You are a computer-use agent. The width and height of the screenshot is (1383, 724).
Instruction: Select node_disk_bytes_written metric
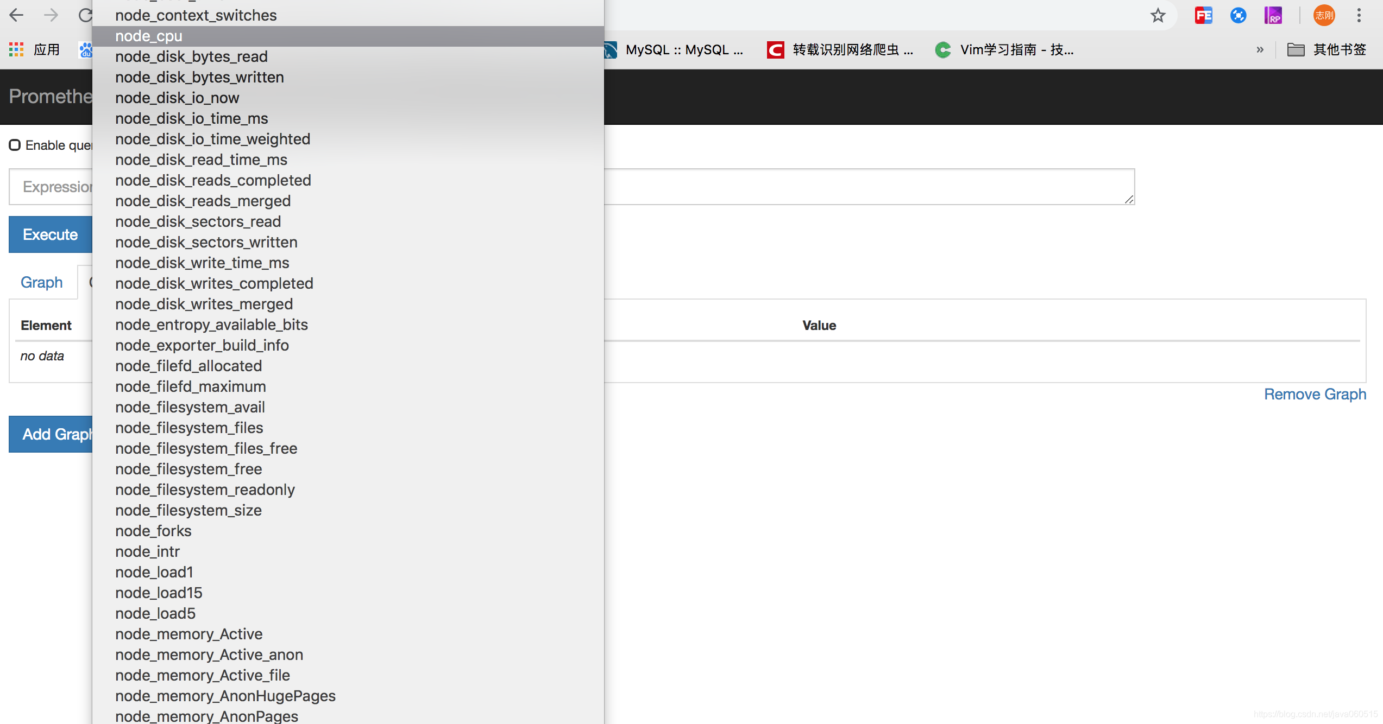348,77
